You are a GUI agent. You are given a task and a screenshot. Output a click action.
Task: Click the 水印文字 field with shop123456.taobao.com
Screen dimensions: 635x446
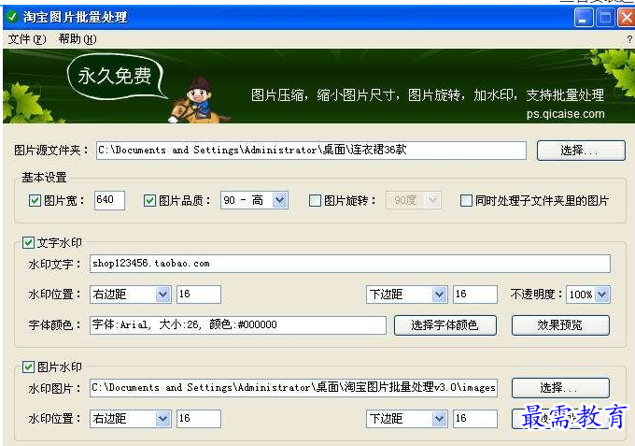tap(350, 264)
